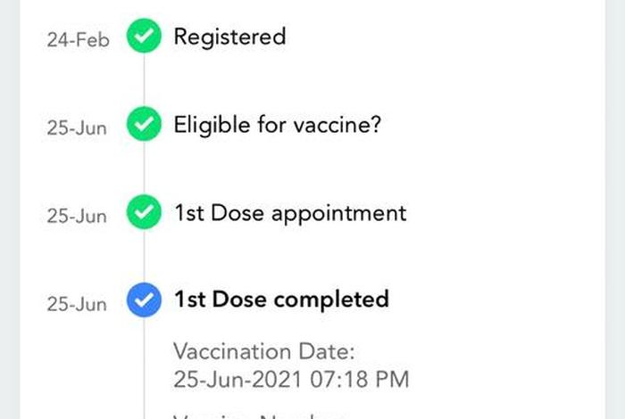Click the blue checkmark beside 1st Dose completed
The height and width of the screenshot is (419, 625).
(x=144, y=300)
